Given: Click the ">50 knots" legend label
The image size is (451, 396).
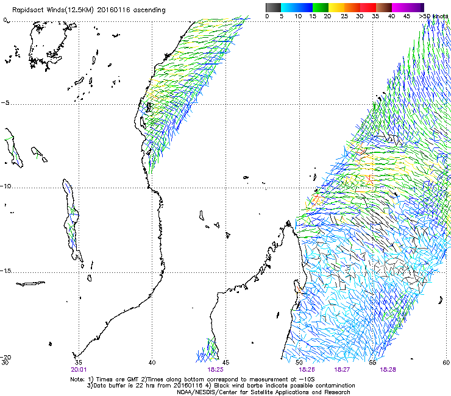Looking at the screenshot, I should pos(433,16).
